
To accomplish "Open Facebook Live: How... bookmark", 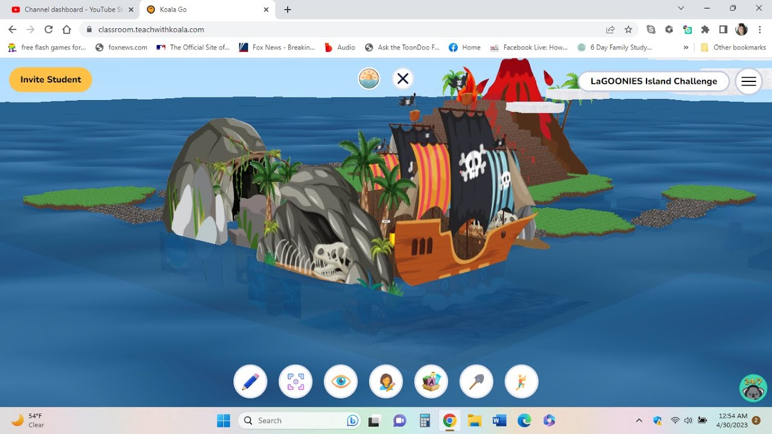I will (529, 48).
